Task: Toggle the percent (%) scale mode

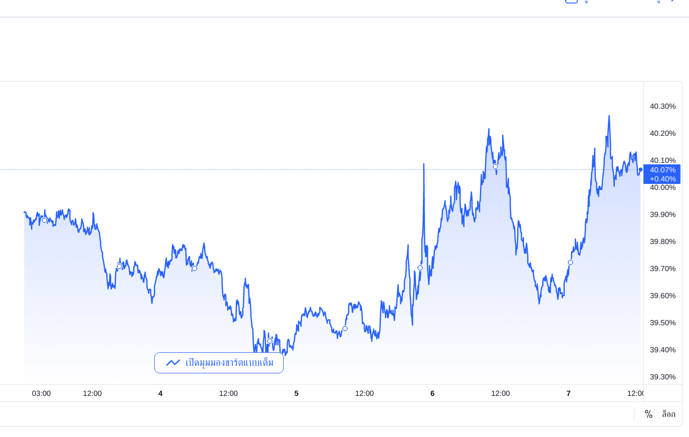Action: 648,414
